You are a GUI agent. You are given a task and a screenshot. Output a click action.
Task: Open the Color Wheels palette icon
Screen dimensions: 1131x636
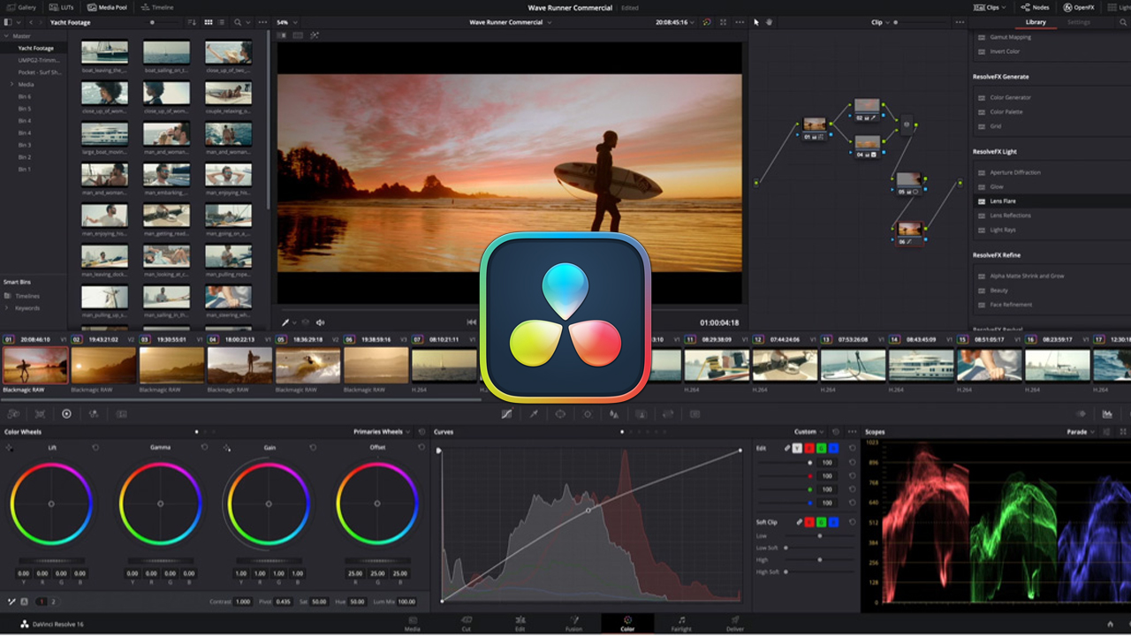pos(66,413)
